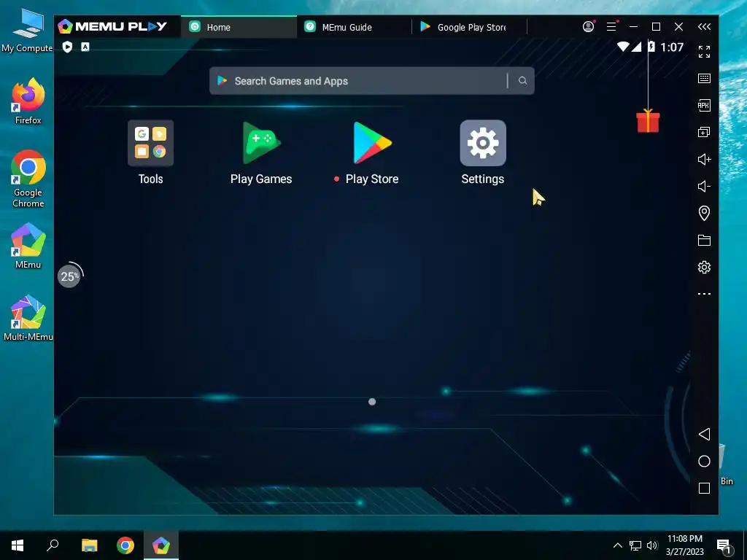Open the Android Settings app
The height and width of the screenshot is (560, 747).
tap(483, 144)
